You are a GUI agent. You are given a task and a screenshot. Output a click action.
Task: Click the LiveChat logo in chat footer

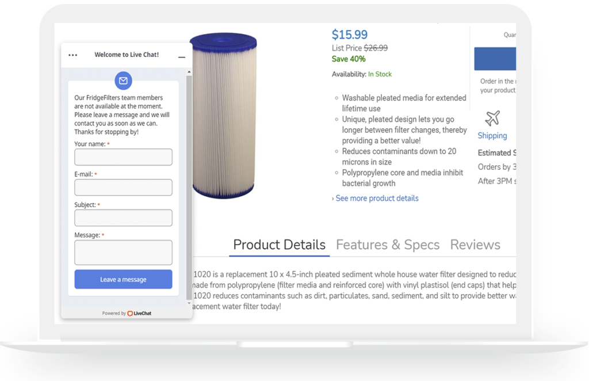pos(139,313)
